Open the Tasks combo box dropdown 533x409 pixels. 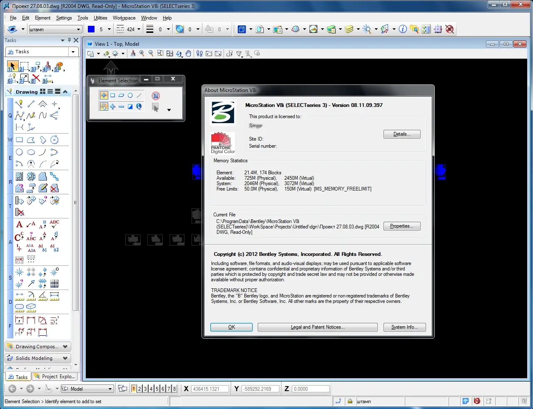pyautogui.click(x=73, y=52)
